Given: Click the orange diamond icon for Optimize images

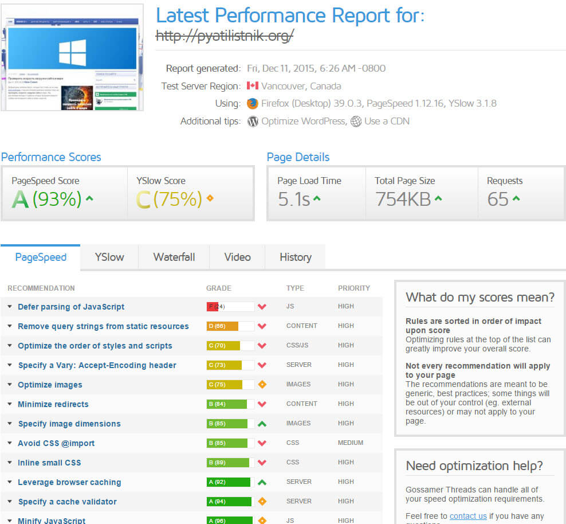Looking at the screenshot, I should (262, 385).
